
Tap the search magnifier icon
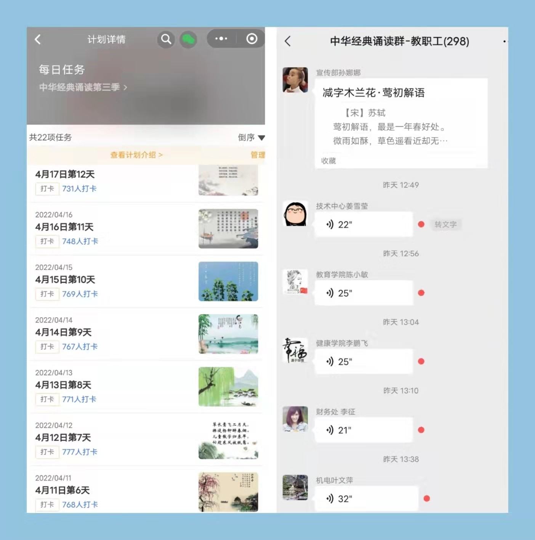(166, 39)
